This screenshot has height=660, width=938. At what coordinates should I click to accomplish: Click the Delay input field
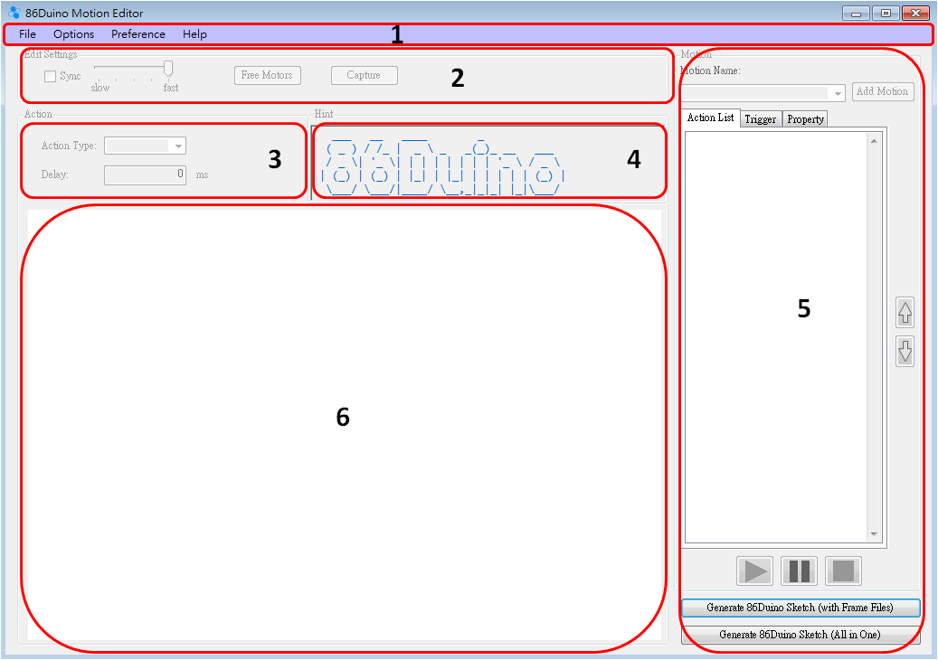tap(146, 174)
